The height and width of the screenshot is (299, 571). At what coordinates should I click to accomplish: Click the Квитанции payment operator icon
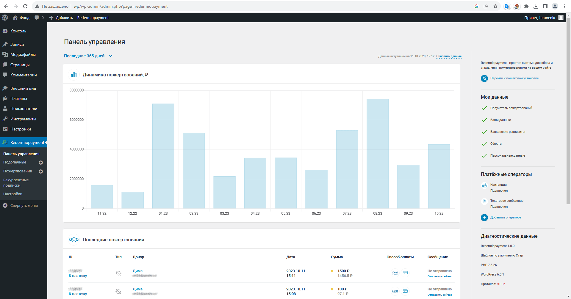484,185
